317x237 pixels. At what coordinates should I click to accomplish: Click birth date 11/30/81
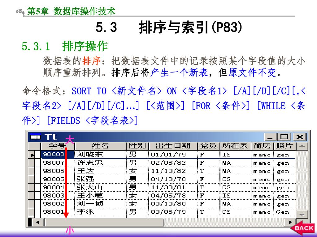[168, 187]
